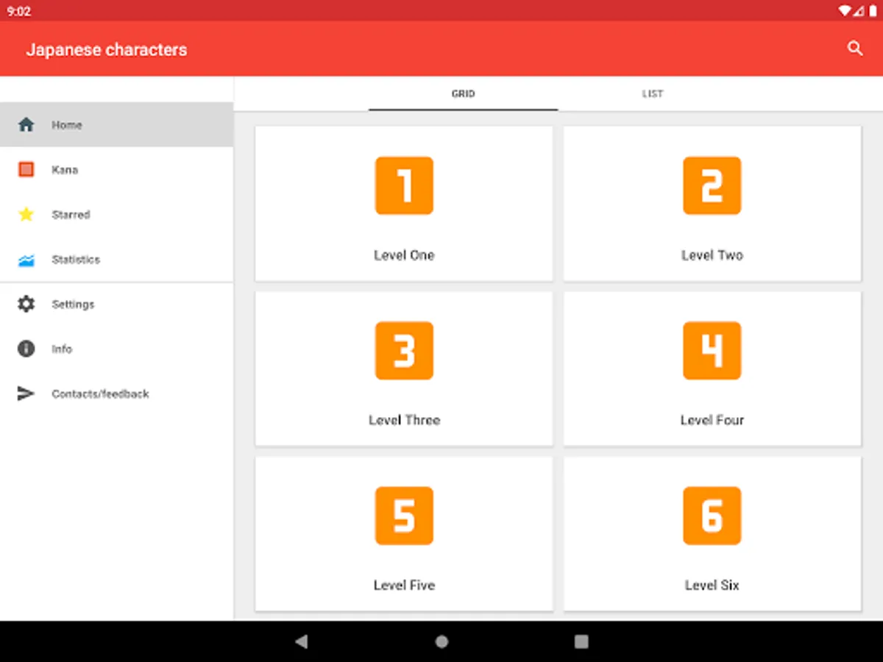Click the Info circle icon
883x662 pixels.
(x=26, y=349)
